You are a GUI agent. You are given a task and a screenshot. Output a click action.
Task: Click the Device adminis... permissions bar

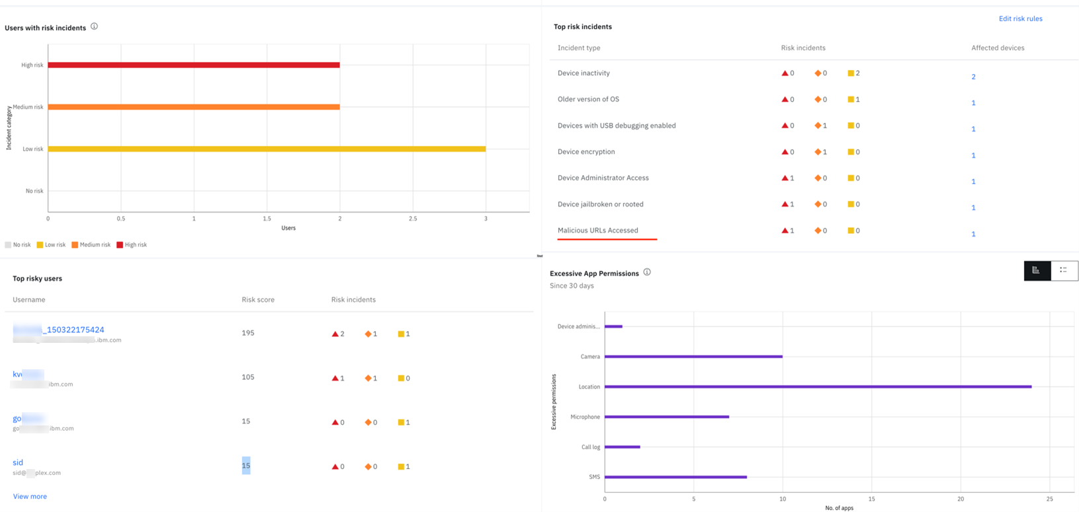(x=613, y=326)
